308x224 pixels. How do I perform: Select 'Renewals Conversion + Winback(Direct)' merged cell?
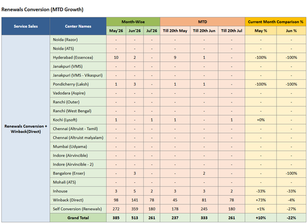pos(26,129)
